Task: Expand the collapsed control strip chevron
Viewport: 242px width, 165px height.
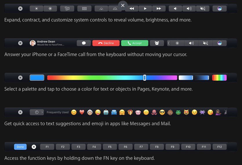Action: pos(169,43)
